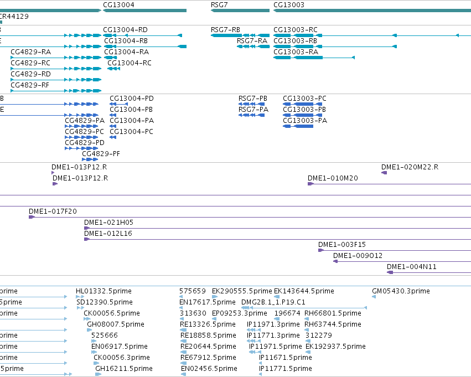Select the CG4829-RD transcript label
Image resolution: width=471 pixels, height=377 pixels.
tap(30, 74)
